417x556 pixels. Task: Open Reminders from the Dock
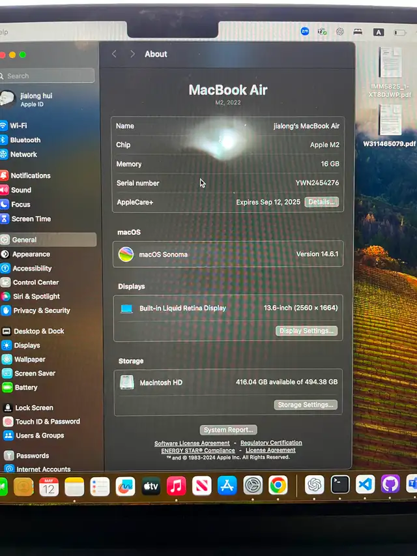click(x=100, y=486)
